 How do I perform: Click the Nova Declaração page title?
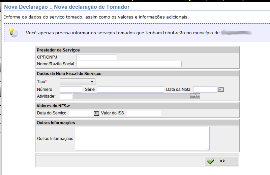[67, 7]
